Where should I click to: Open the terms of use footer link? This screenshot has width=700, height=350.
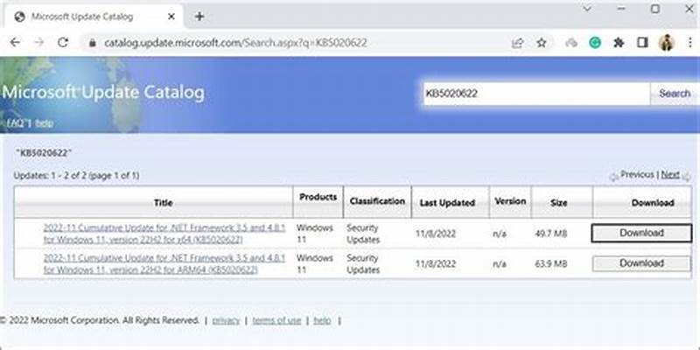coord(276,320)
